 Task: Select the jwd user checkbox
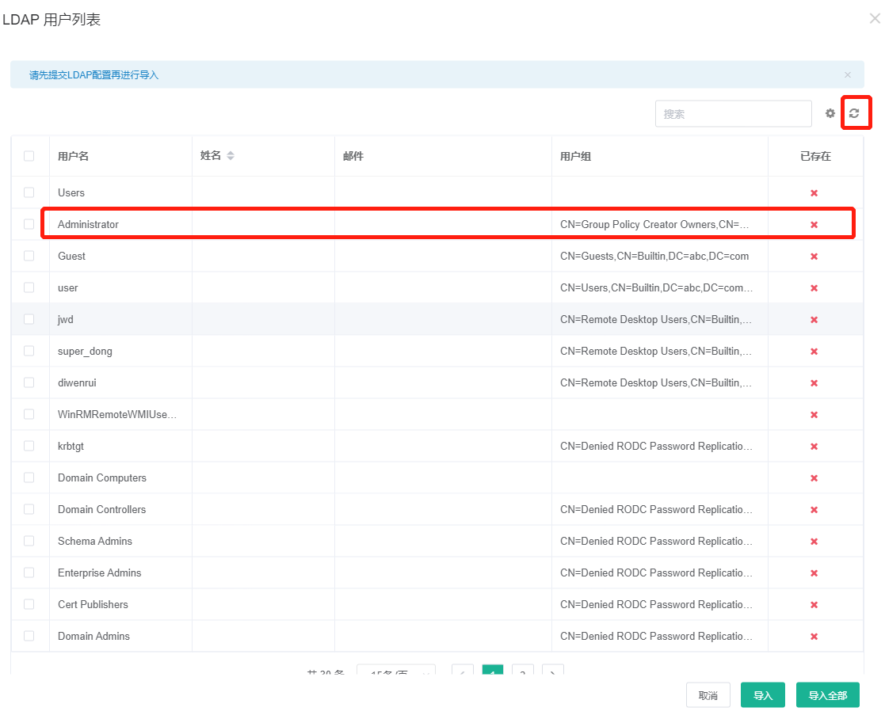point(29,319)
